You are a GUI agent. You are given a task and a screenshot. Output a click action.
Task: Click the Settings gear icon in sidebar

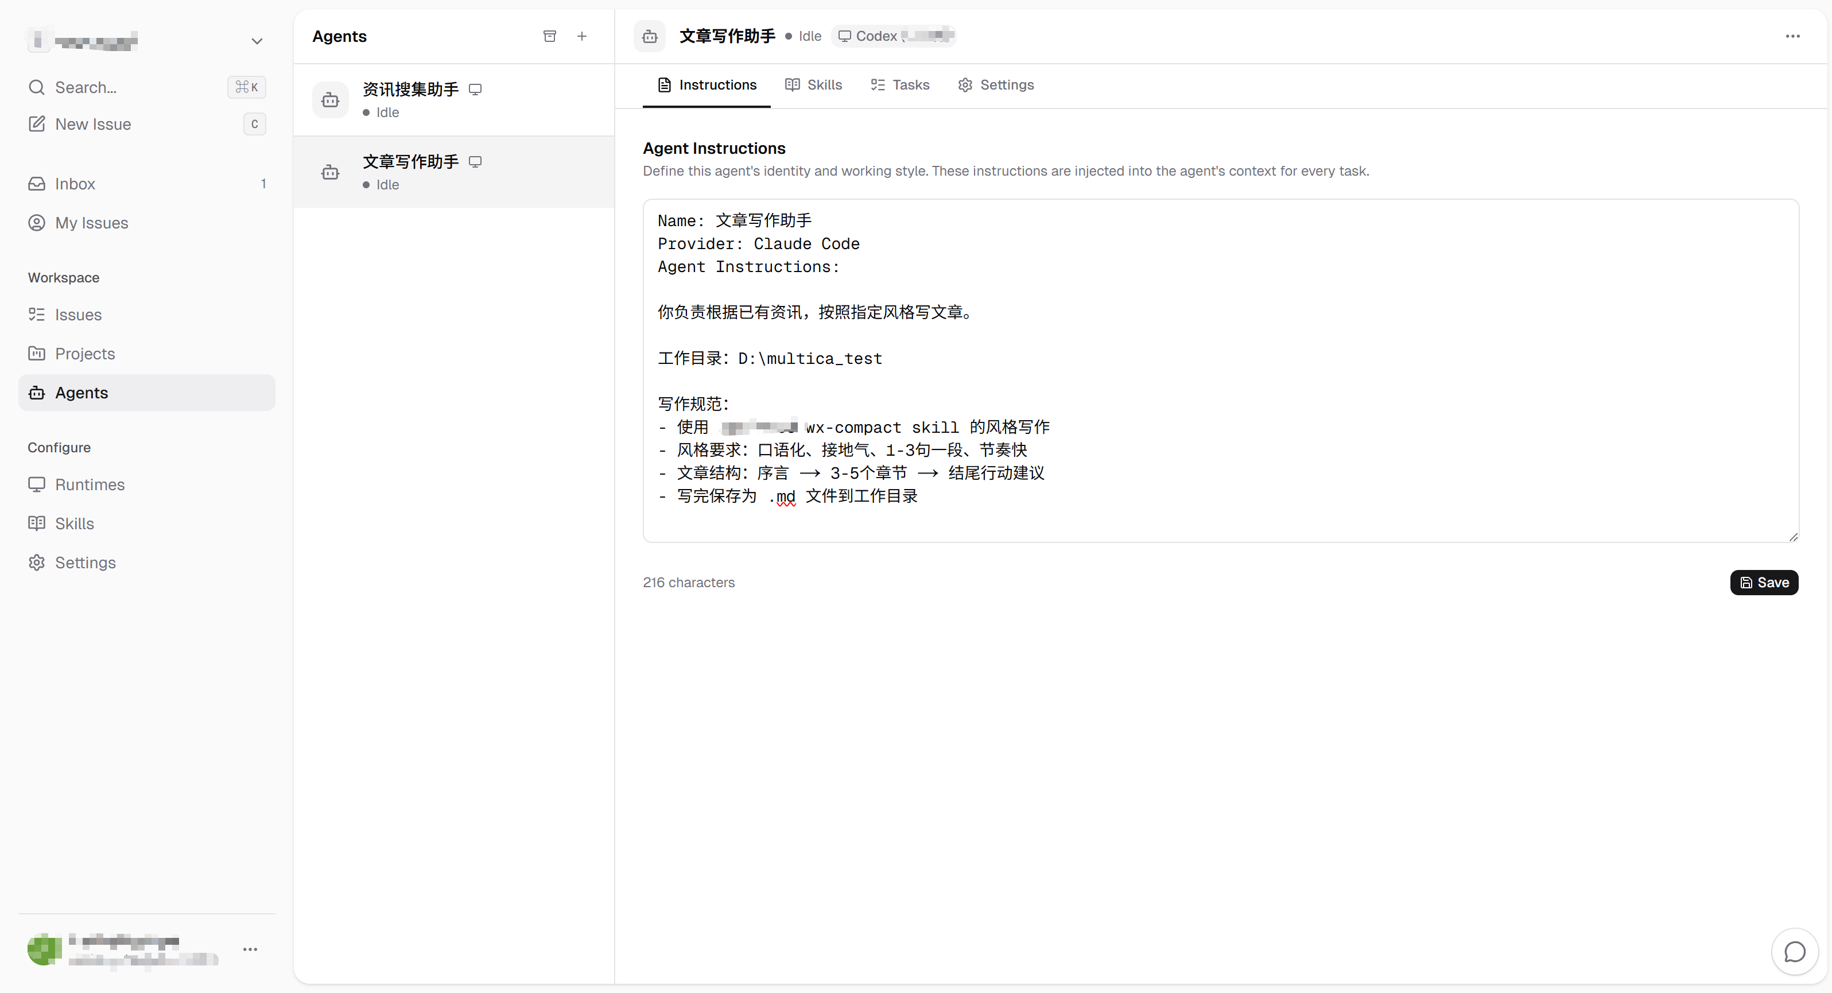(x=36, y=563)
